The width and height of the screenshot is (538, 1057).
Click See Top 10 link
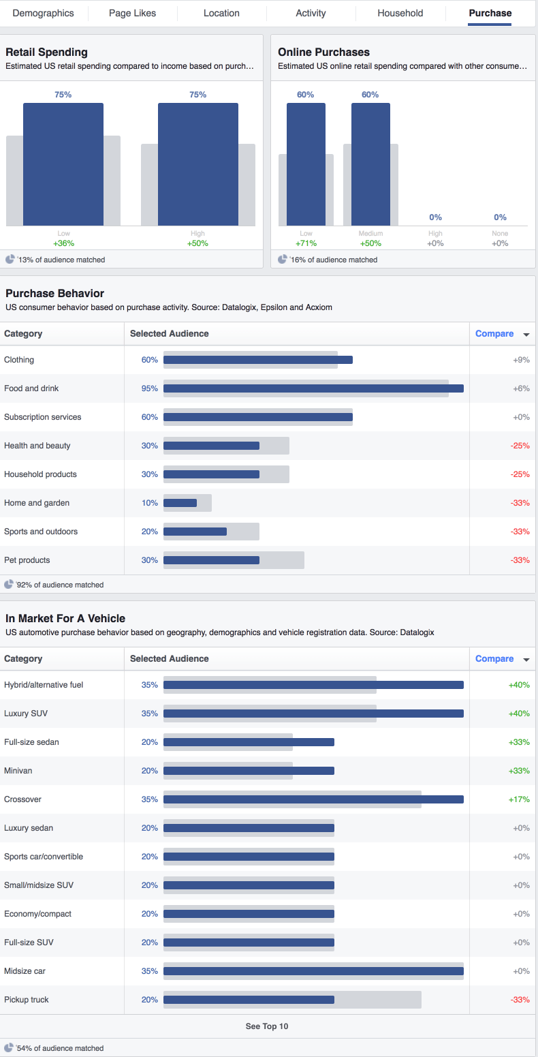(267, 1026)
